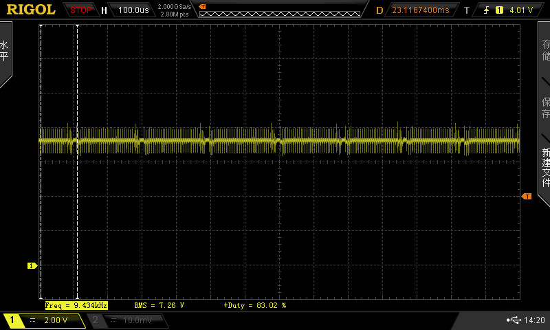Viewport: 550px width, 330px height.
Task: Toggle channel 1 with 2.00 V scale
Action: coord(45,320)
